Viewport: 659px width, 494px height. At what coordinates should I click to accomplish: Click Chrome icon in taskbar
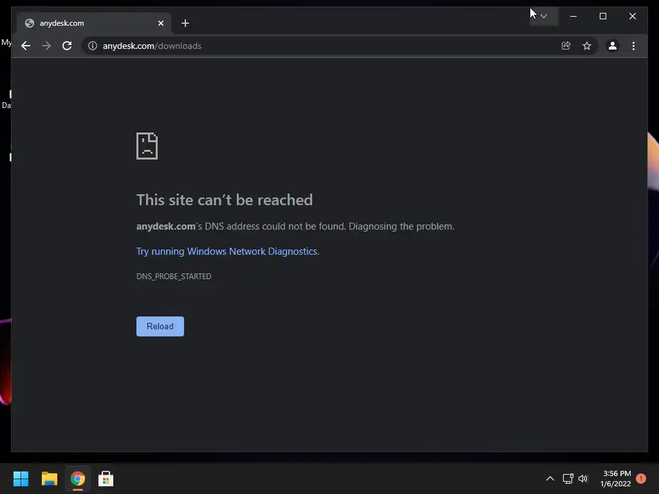[78, 479]
